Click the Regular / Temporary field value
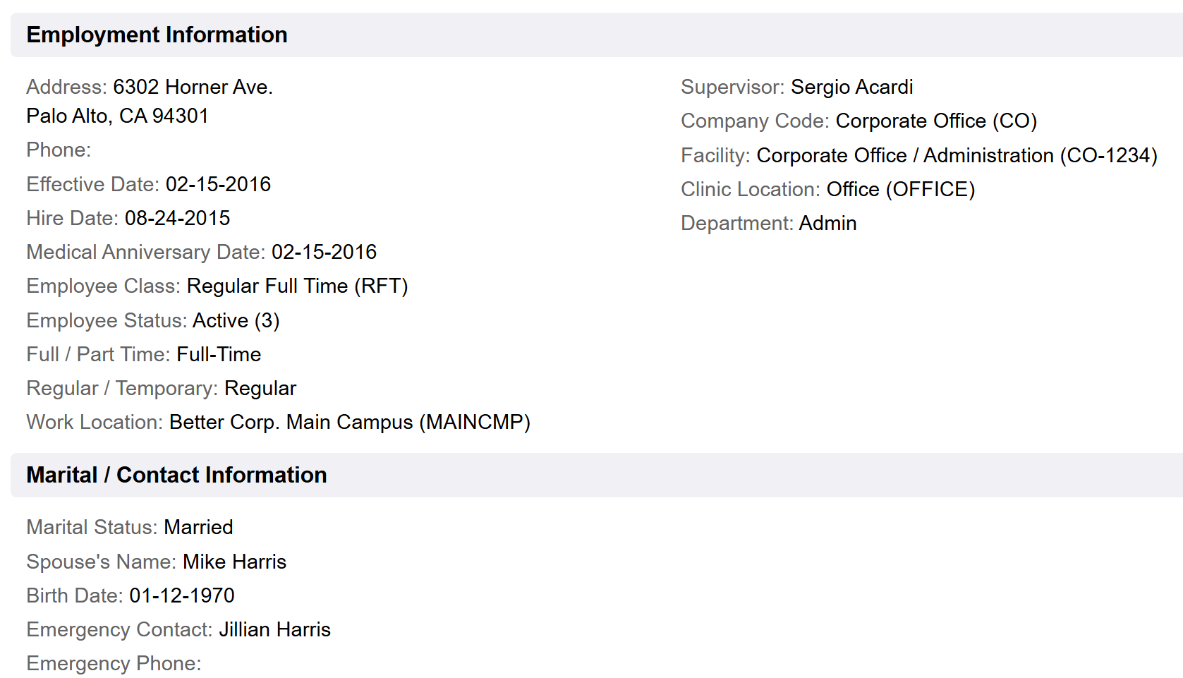This screenshot has height=678, width=1183. [x=260, y=388]
